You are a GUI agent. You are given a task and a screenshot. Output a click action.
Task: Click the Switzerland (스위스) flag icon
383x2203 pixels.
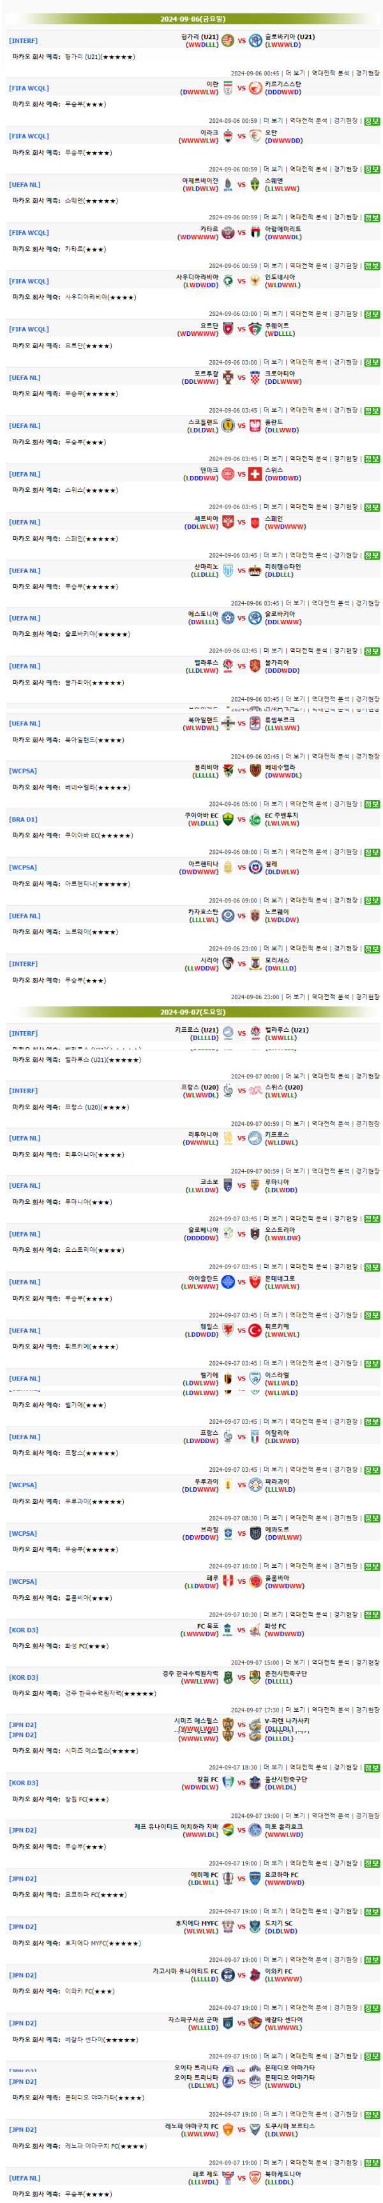255,474
